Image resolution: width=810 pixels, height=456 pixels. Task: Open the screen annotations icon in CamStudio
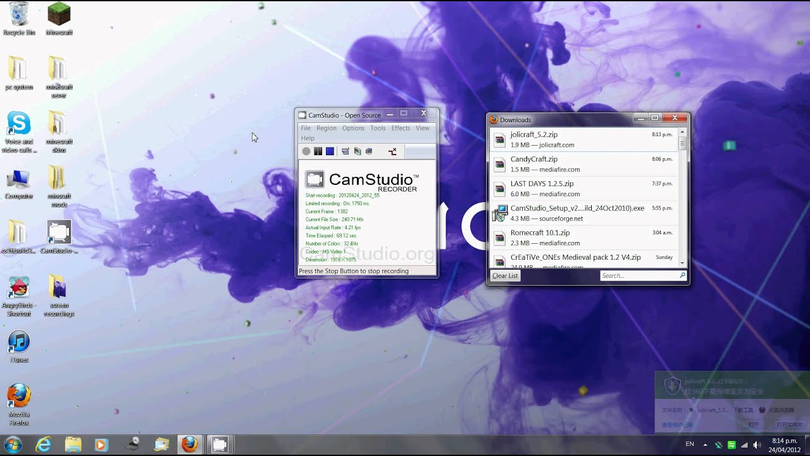[392, 151]
